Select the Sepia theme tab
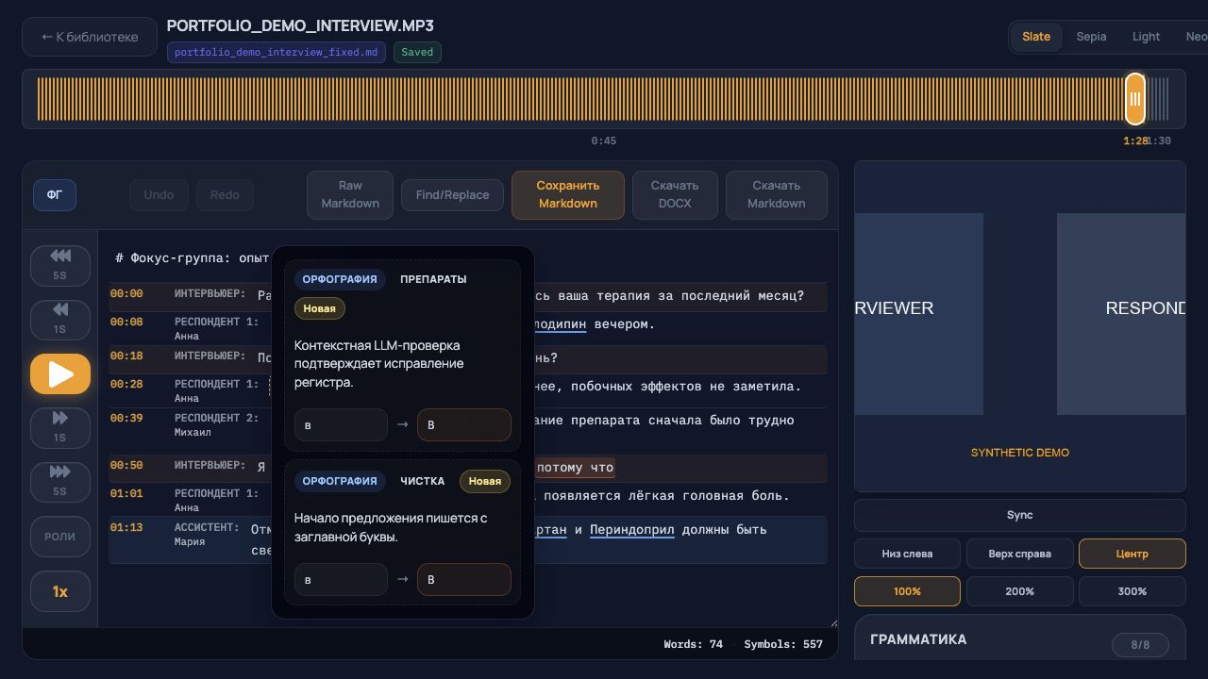The width and height of the screenshot is (1208, 679). coord(1091,37)
